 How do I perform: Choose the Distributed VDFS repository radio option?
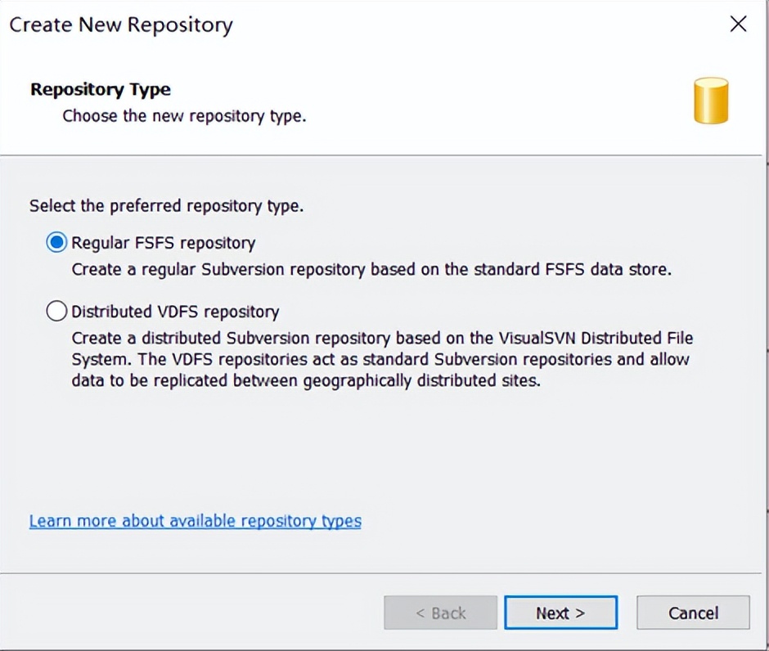pos(56,312)
